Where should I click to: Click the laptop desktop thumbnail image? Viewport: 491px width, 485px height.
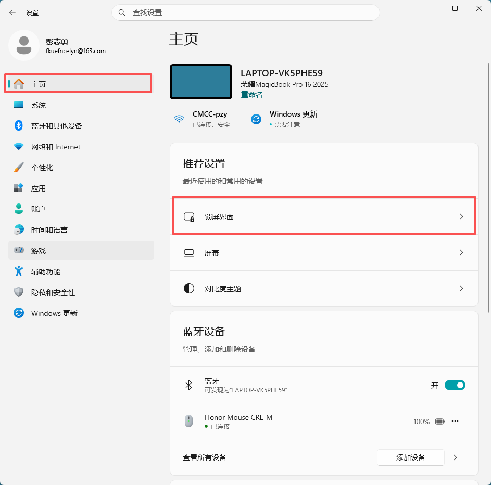(201, 82)
